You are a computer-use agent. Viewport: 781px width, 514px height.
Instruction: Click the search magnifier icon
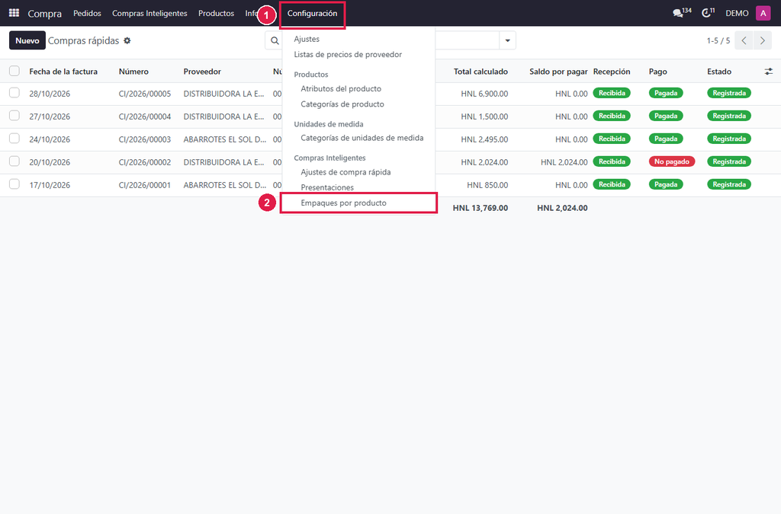[x=275, y=41]
